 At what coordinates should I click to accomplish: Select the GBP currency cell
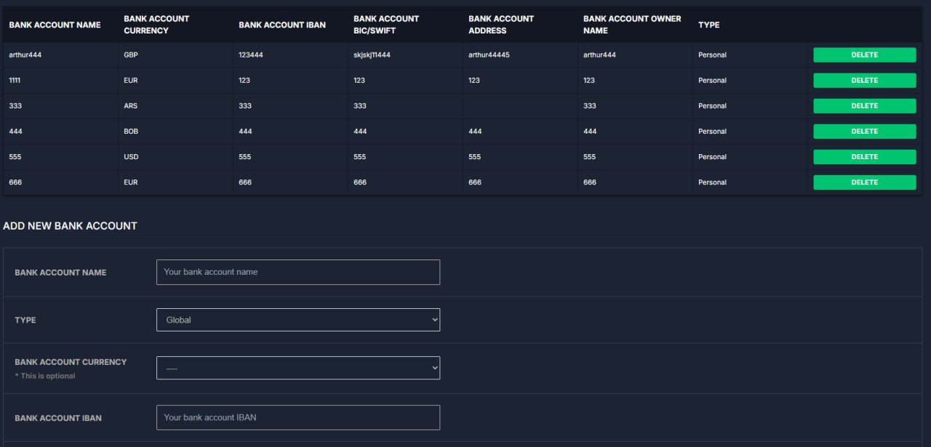pos(131,55)
